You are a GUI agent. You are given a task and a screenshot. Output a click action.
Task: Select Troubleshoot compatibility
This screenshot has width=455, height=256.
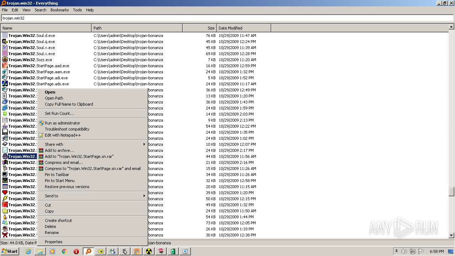pyautogui.click(x=92, y=129)
